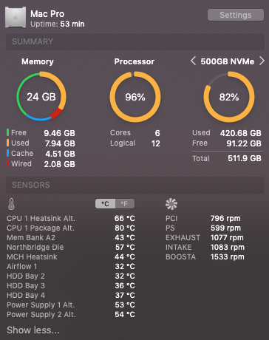Click the thermometer temperature sensors icon

coord(11,204)
